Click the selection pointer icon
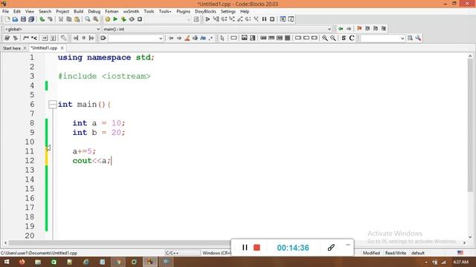 (222, 38)
